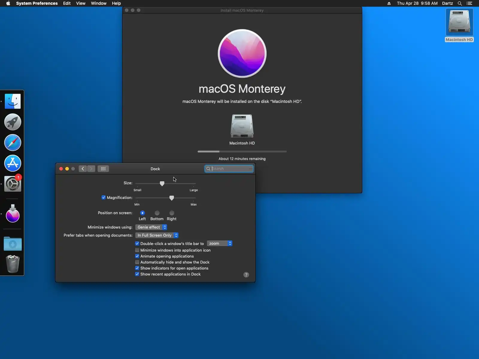Viewport: 479px width, 359px height.
Task: Open the Edit menu
Action: coord(67,3)
